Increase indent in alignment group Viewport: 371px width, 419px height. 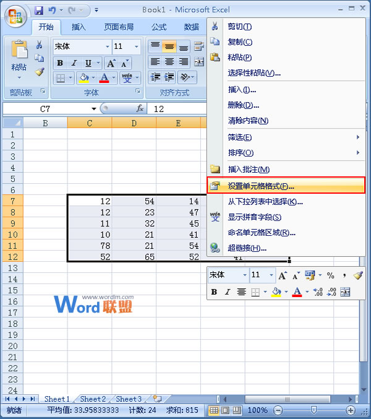[169, 77]
